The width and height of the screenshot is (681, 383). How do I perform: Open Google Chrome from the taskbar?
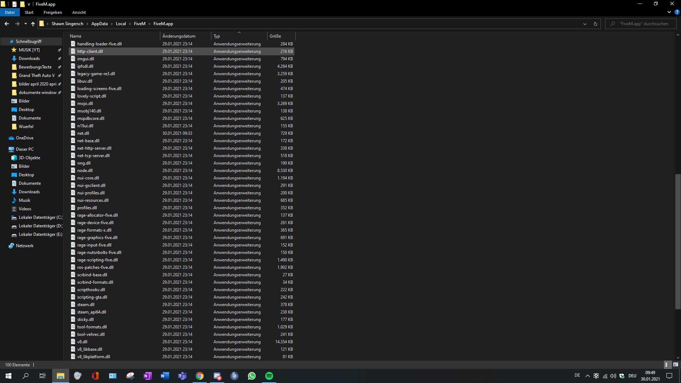point(200,376)
